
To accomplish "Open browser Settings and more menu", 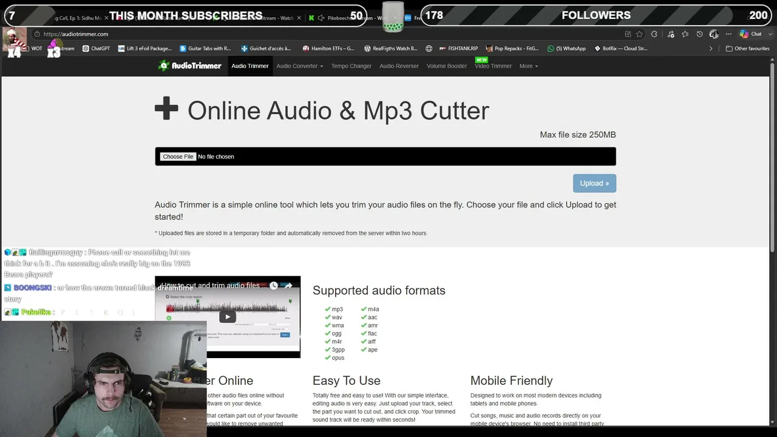I will tap(728, 34).
